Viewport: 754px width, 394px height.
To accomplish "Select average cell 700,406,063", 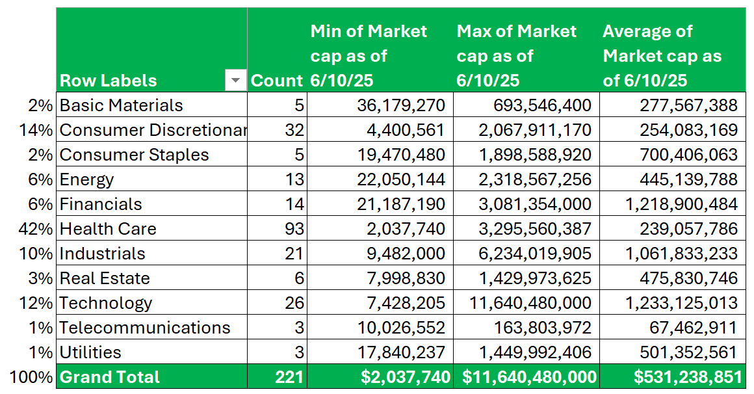I will (672, 154).
